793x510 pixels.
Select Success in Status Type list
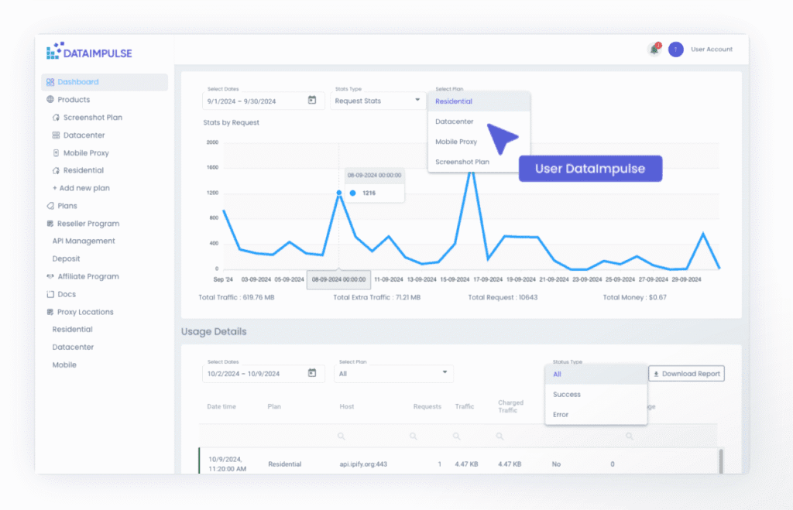(x=596, y=394)
